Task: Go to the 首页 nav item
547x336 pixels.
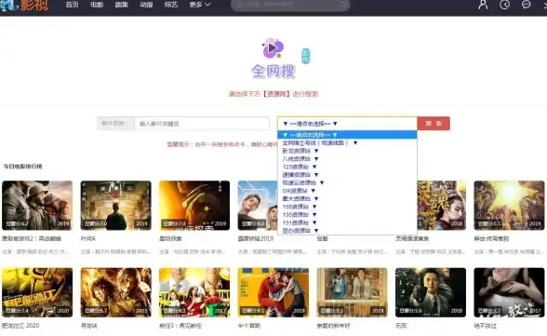Action: pos(73,5)
